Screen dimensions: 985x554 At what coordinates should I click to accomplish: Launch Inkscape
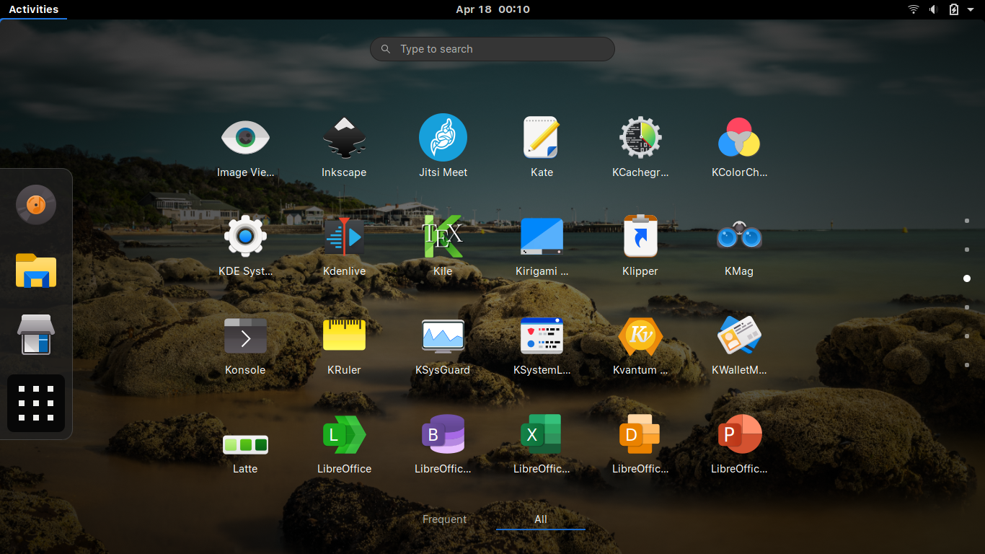344,137
